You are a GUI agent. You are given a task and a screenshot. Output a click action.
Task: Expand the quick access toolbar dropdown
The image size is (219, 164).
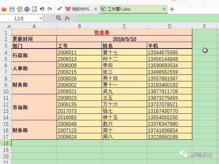59,9
